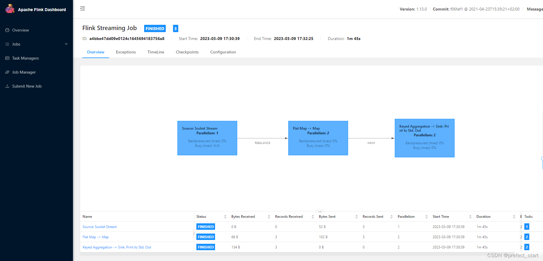The width and height of the screenshot is (543, 261).
Task: Click the REBALANCE edge label in the graph
Action: 263,143
